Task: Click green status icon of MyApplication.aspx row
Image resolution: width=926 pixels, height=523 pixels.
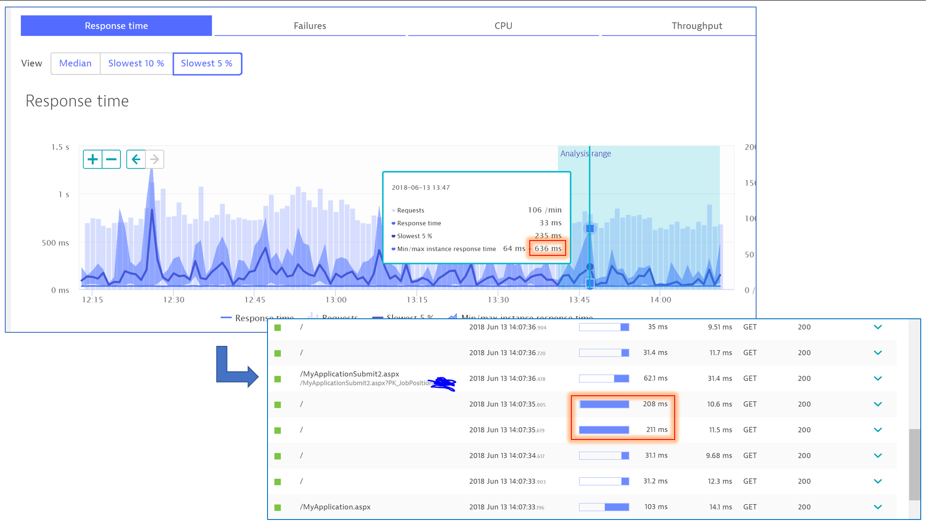Action: pos(278,507)
